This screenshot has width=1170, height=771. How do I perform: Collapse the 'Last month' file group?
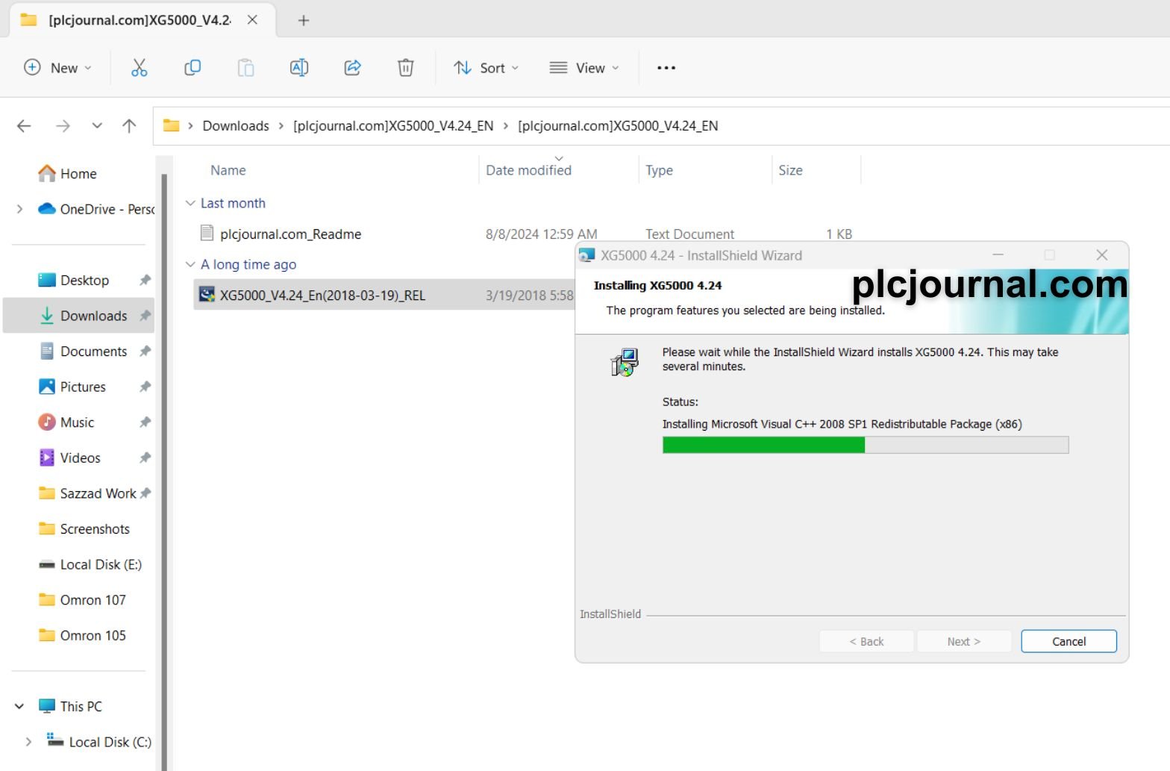[190, 203]
